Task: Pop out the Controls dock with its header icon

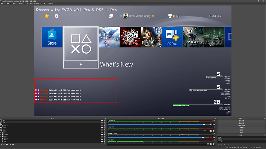Action: 265,118
